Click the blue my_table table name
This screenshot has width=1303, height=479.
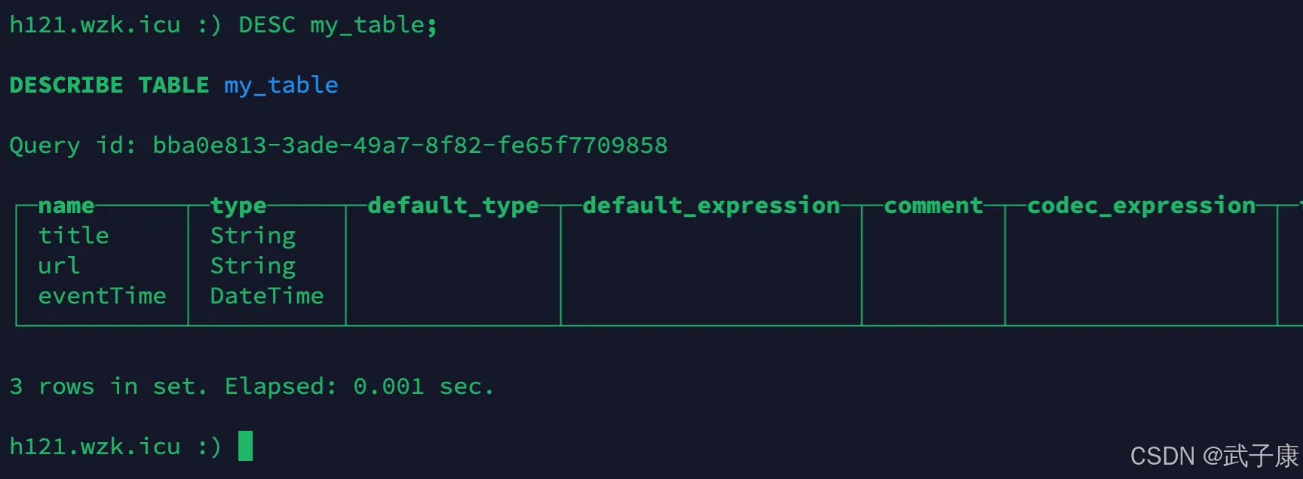click(281, 85)
